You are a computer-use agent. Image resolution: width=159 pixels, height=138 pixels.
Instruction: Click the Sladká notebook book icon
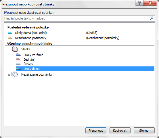(x=15, y=49)
